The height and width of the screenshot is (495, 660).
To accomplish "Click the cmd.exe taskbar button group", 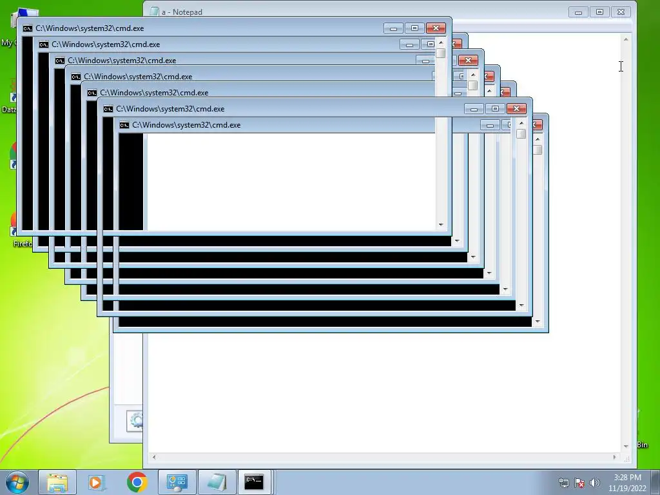I will (256, 482).
